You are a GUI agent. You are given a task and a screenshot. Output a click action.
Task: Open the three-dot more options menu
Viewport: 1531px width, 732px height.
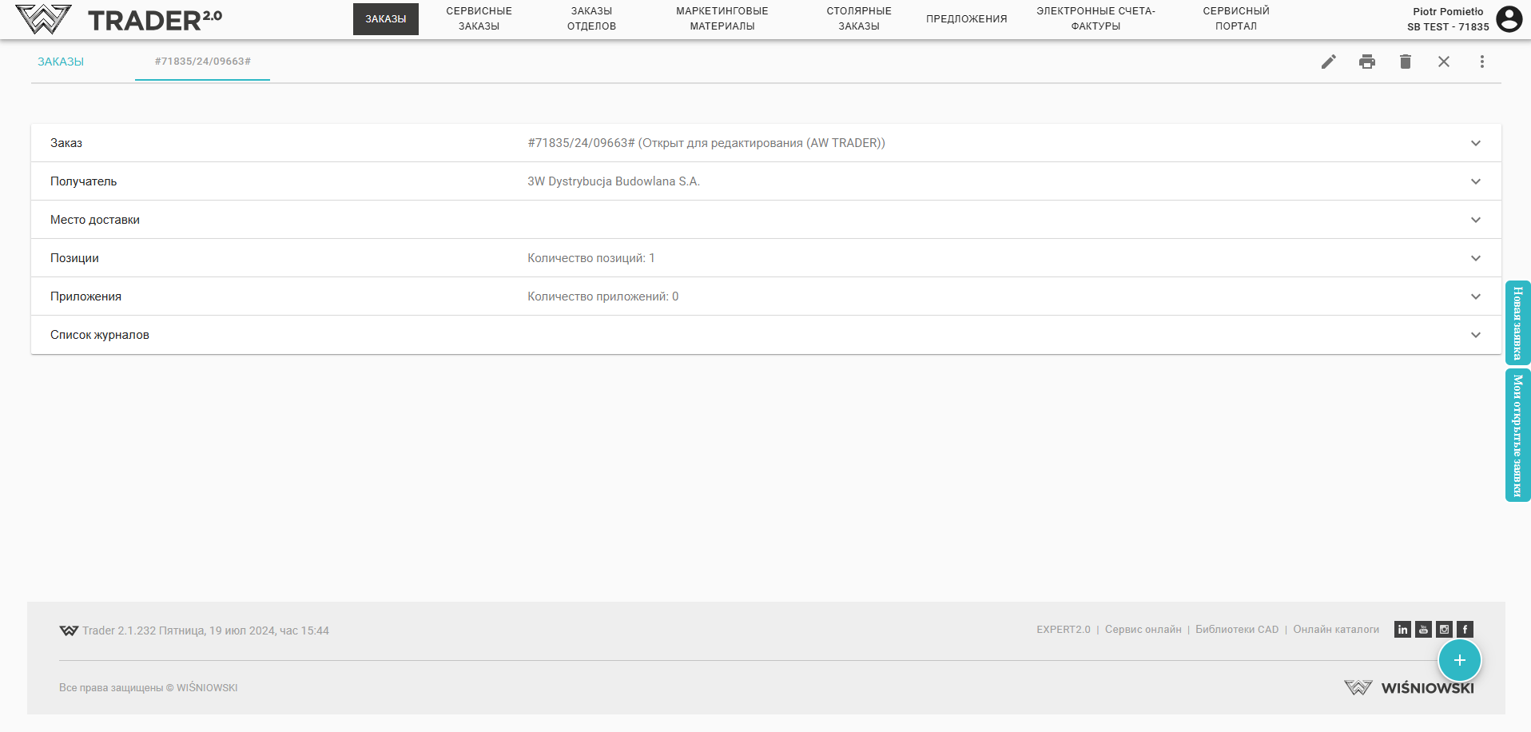coord(1482,62)
